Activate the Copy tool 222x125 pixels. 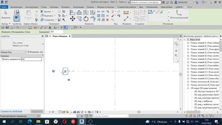[x=79, y=19]
